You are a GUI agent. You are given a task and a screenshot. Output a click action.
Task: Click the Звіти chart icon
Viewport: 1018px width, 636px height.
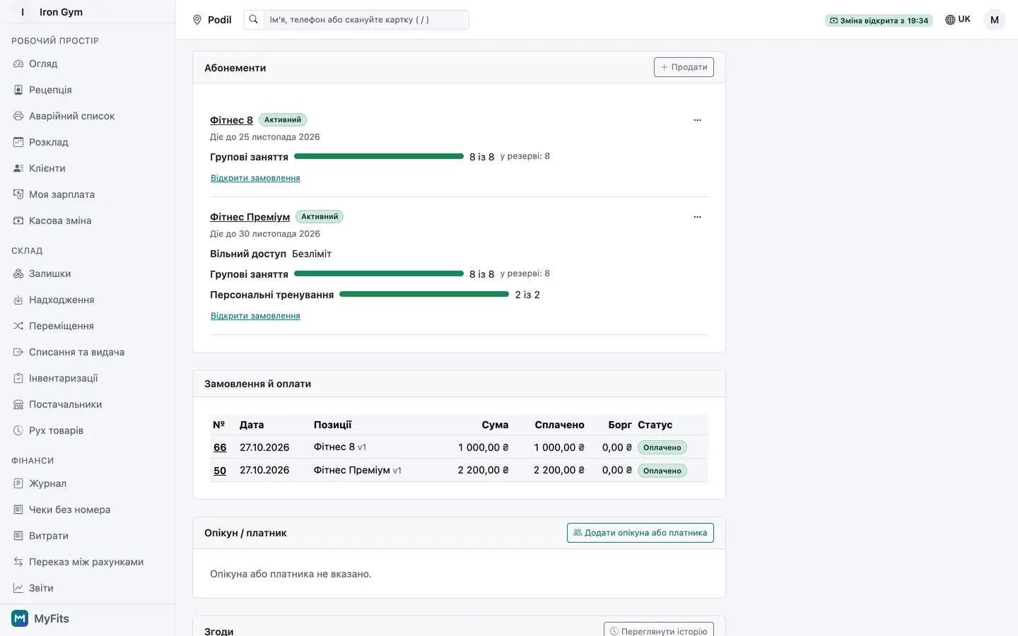coord(18,588)
